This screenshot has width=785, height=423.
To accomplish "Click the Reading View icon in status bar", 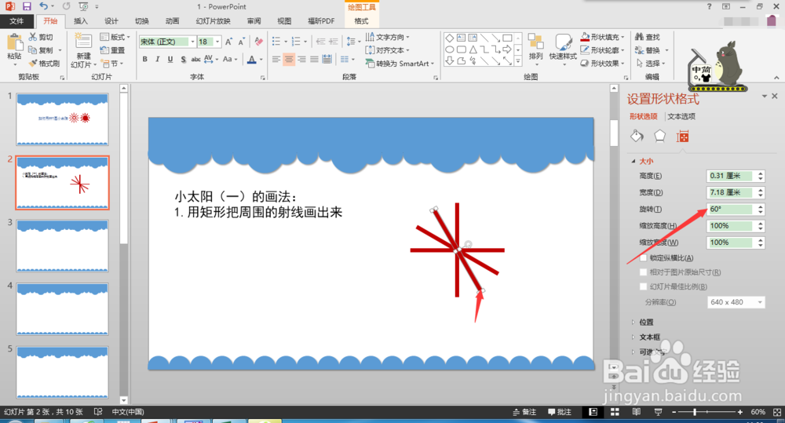I will pyautogui.click(x=637, y=412).
